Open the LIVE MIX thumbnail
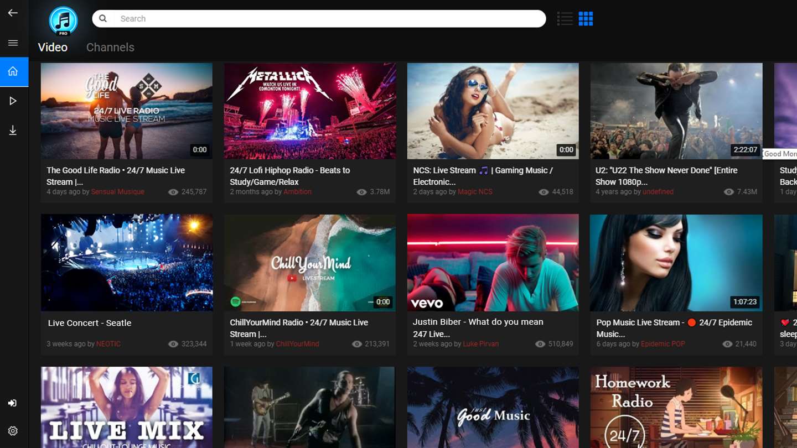Image resolution: width=797 pixels, height=448 pixels. tap(127, 407)
